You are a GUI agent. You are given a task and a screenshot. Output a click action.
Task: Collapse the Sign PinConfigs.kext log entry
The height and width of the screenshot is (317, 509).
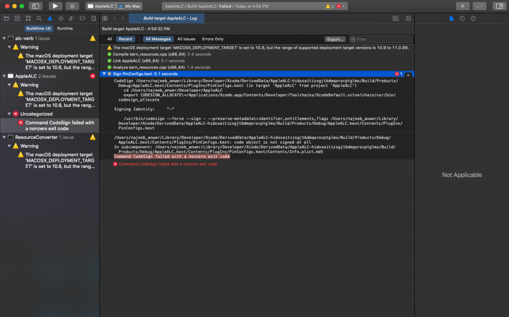click(x=104, y=74)
